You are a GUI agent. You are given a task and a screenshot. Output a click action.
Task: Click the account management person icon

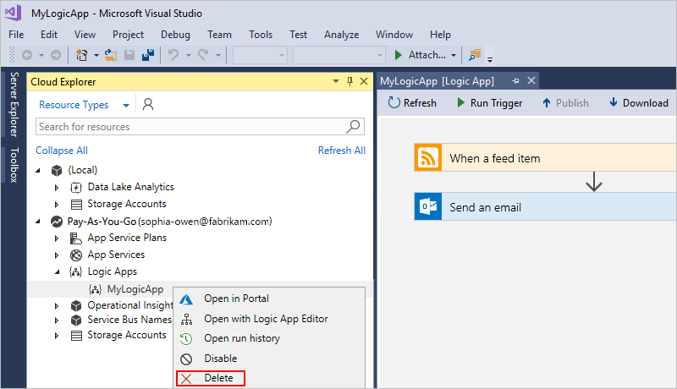(148, 105)
